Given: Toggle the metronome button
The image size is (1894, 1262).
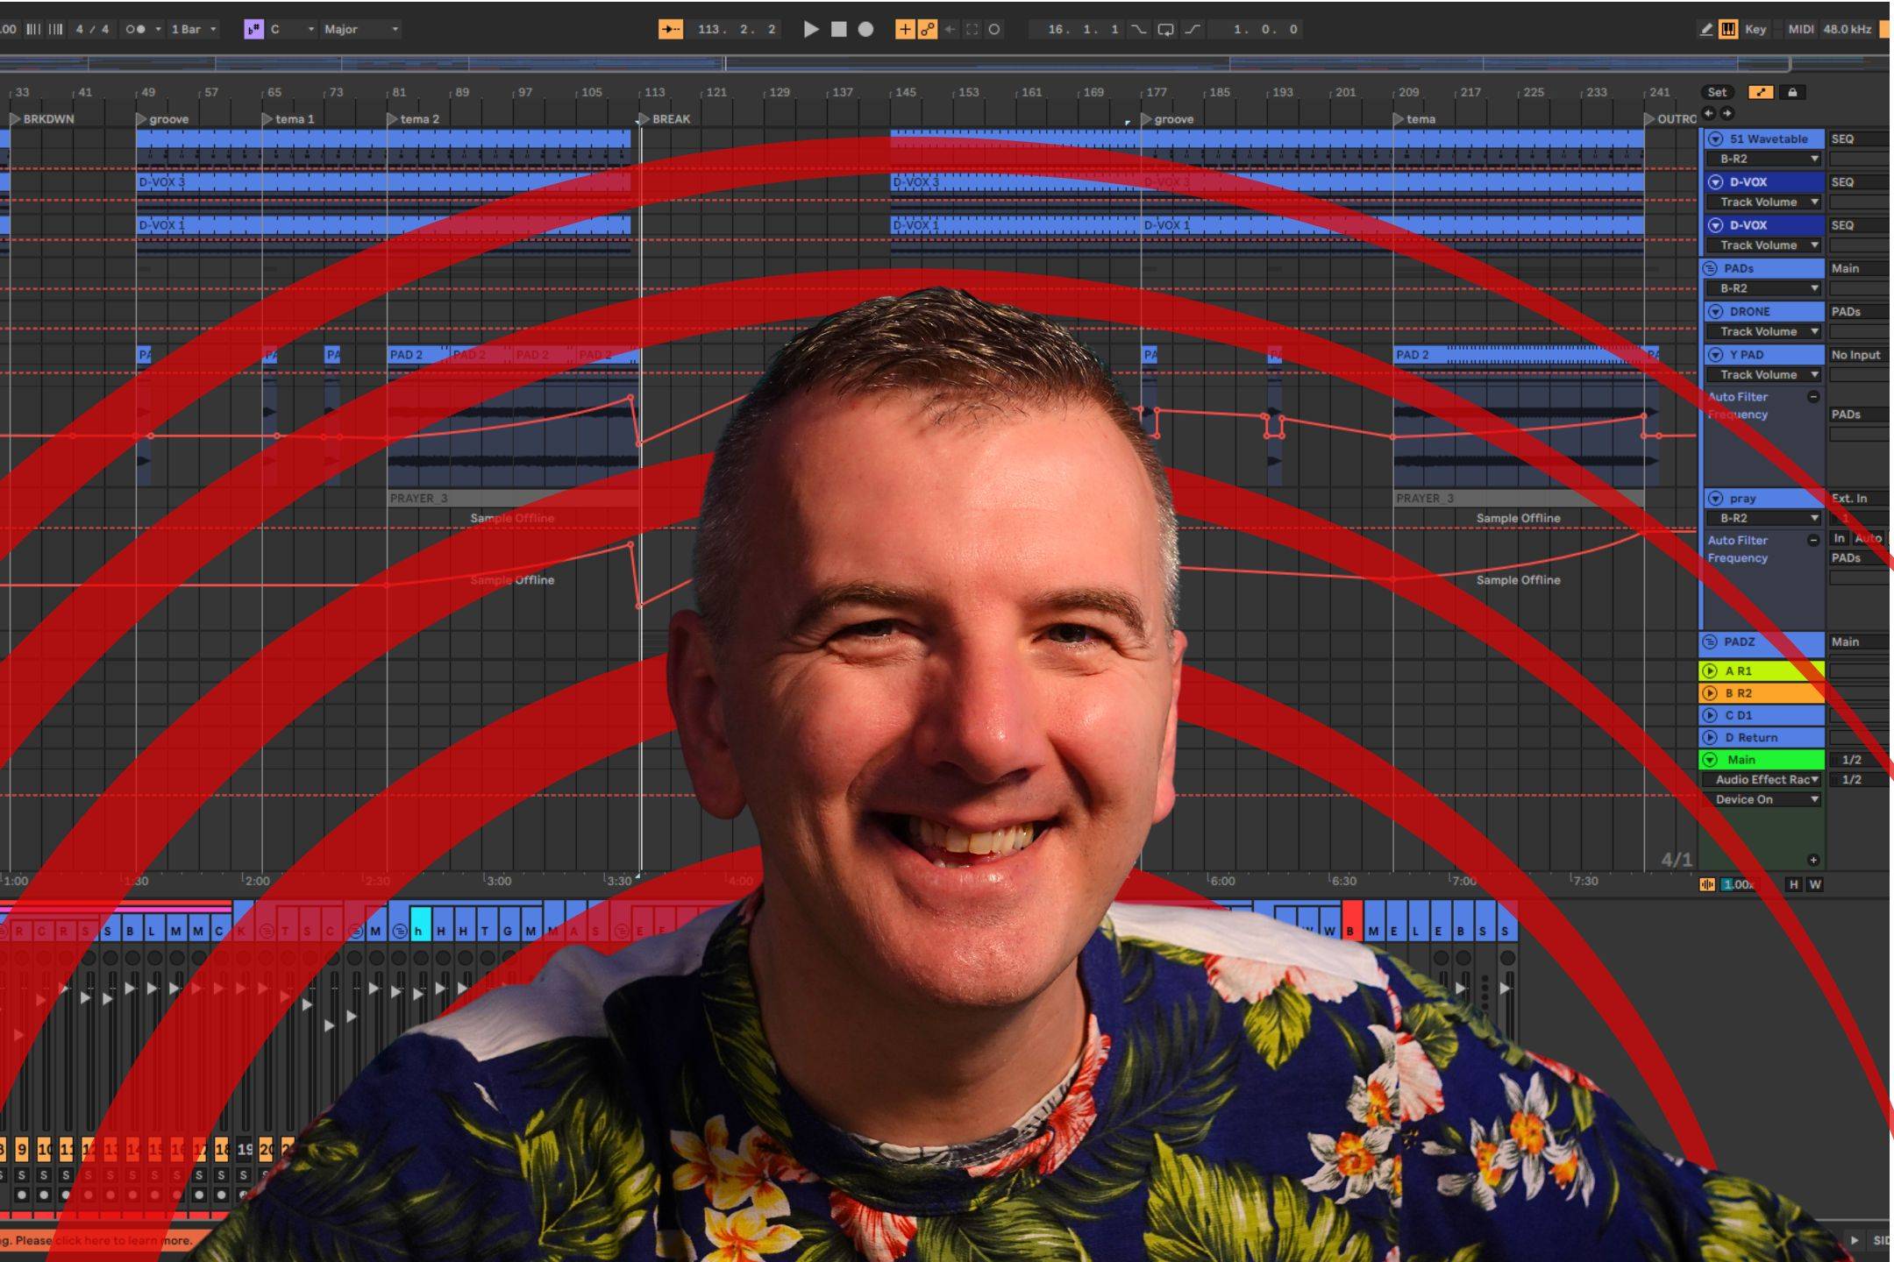Looking at the screenshot, I should click(x=135, y=29).
